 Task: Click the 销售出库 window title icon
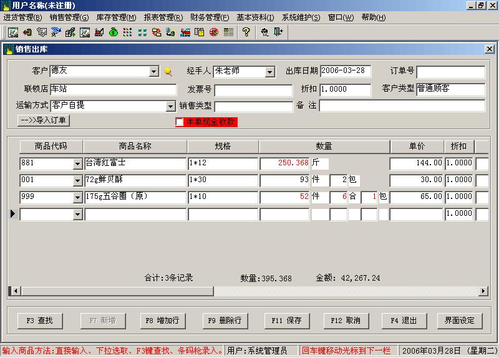(x=9, y=49)
